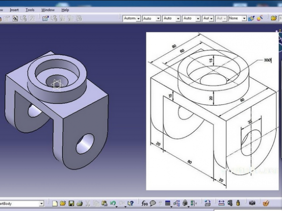Screen dimensions: 282x211
Task: Select the Measure Between tool
Action: (221, 203)
